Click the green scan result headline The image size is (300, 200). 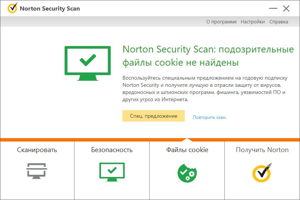[x=208, y=56]
